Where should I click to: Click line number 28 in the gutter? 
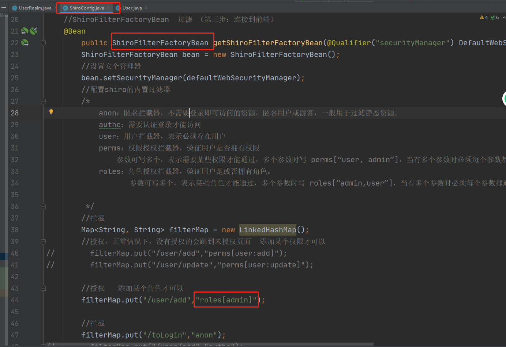(15, 113)
